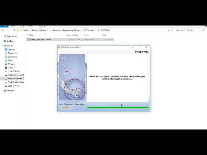Click the OneDrive cloud icon

click(5, 41)
